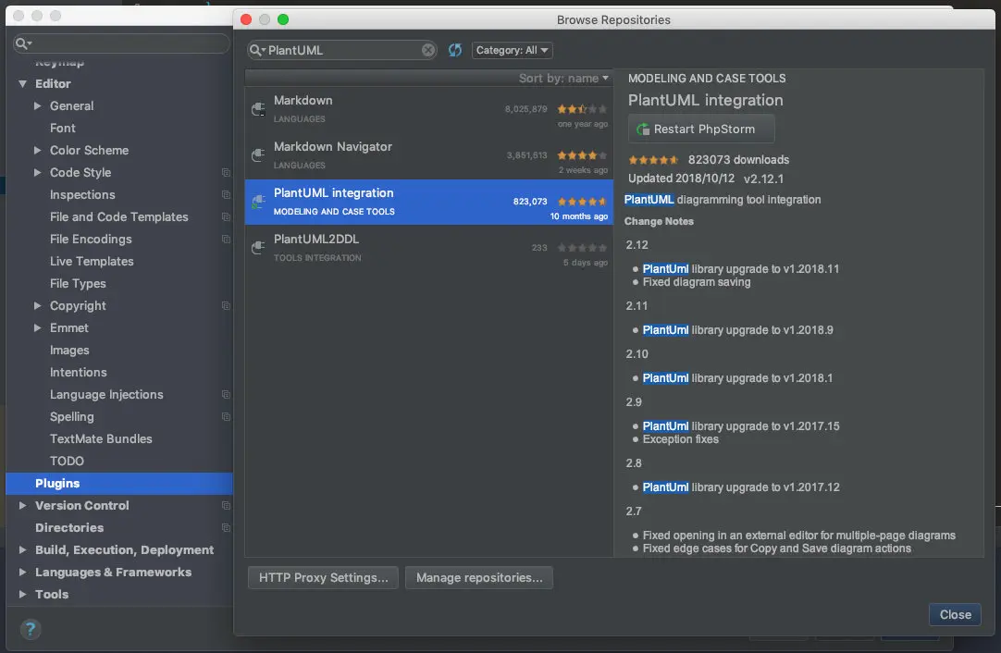1001x653 pixels.
Task: Click the star rating in plugin details
Action: (x=653, y=160)
